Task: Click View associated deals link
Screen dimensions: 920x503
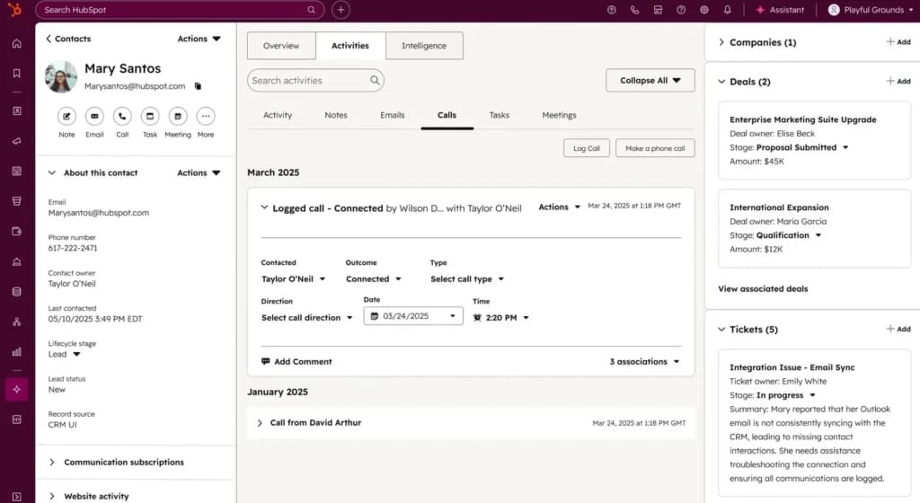Action: (x=763, y=289)
